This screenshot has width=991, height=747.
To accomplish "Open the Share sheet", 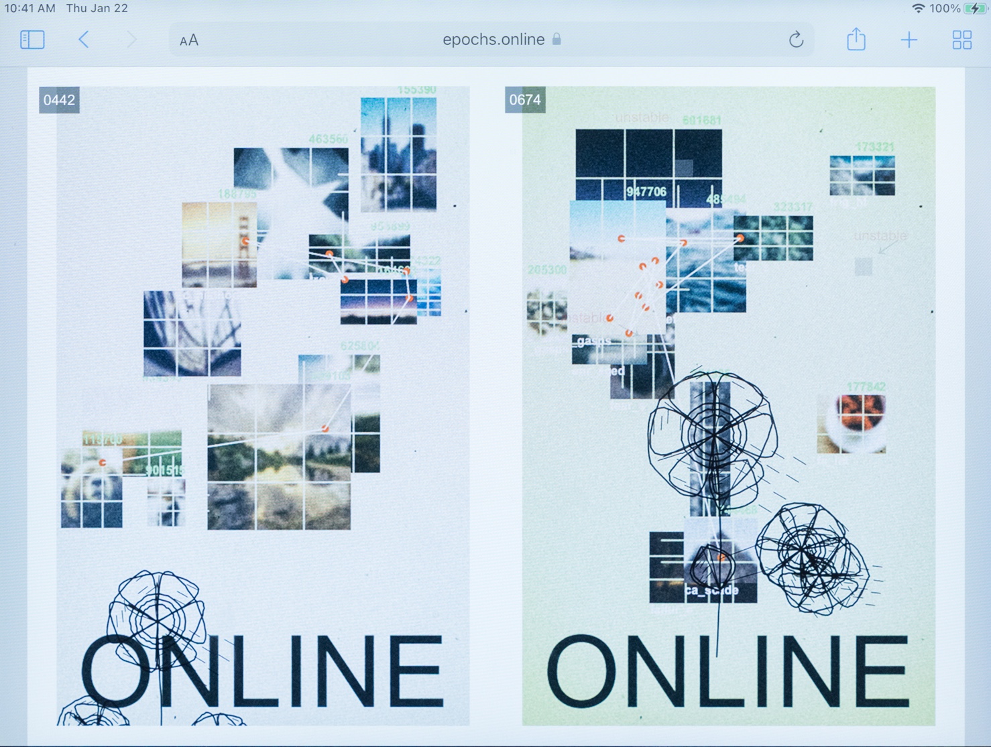I will click(856, 40).
